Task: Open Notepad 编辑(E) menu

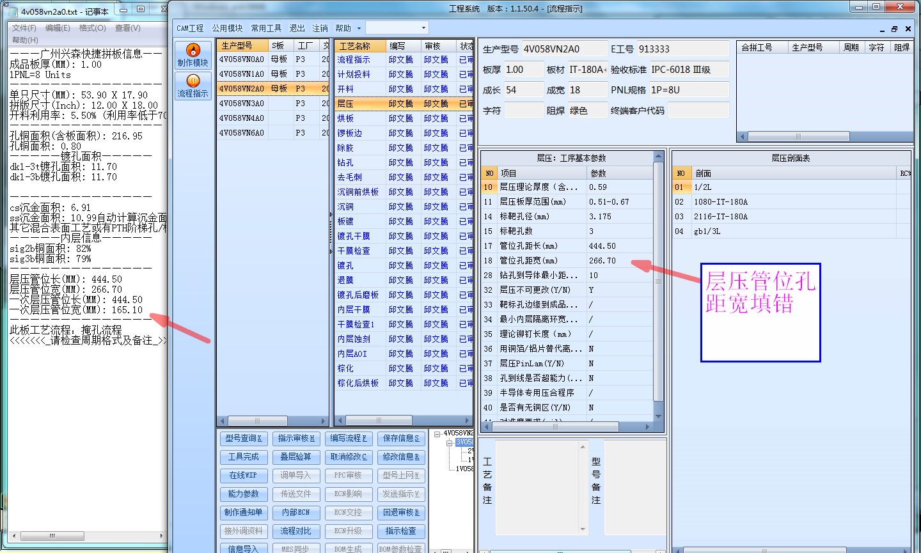Action: tap(58, 28)
